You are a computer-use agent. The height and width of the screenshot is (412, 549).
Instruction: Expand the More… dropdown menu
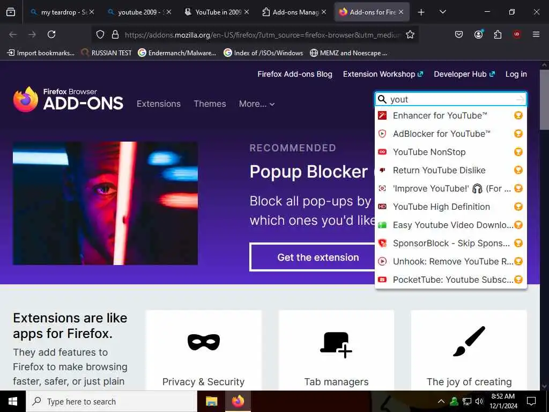click(x=257, y=104)
